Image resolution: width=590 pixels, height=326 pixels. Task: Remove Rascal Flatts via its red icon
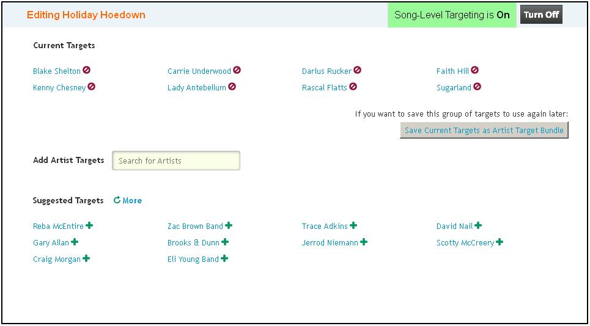[353, 87]
